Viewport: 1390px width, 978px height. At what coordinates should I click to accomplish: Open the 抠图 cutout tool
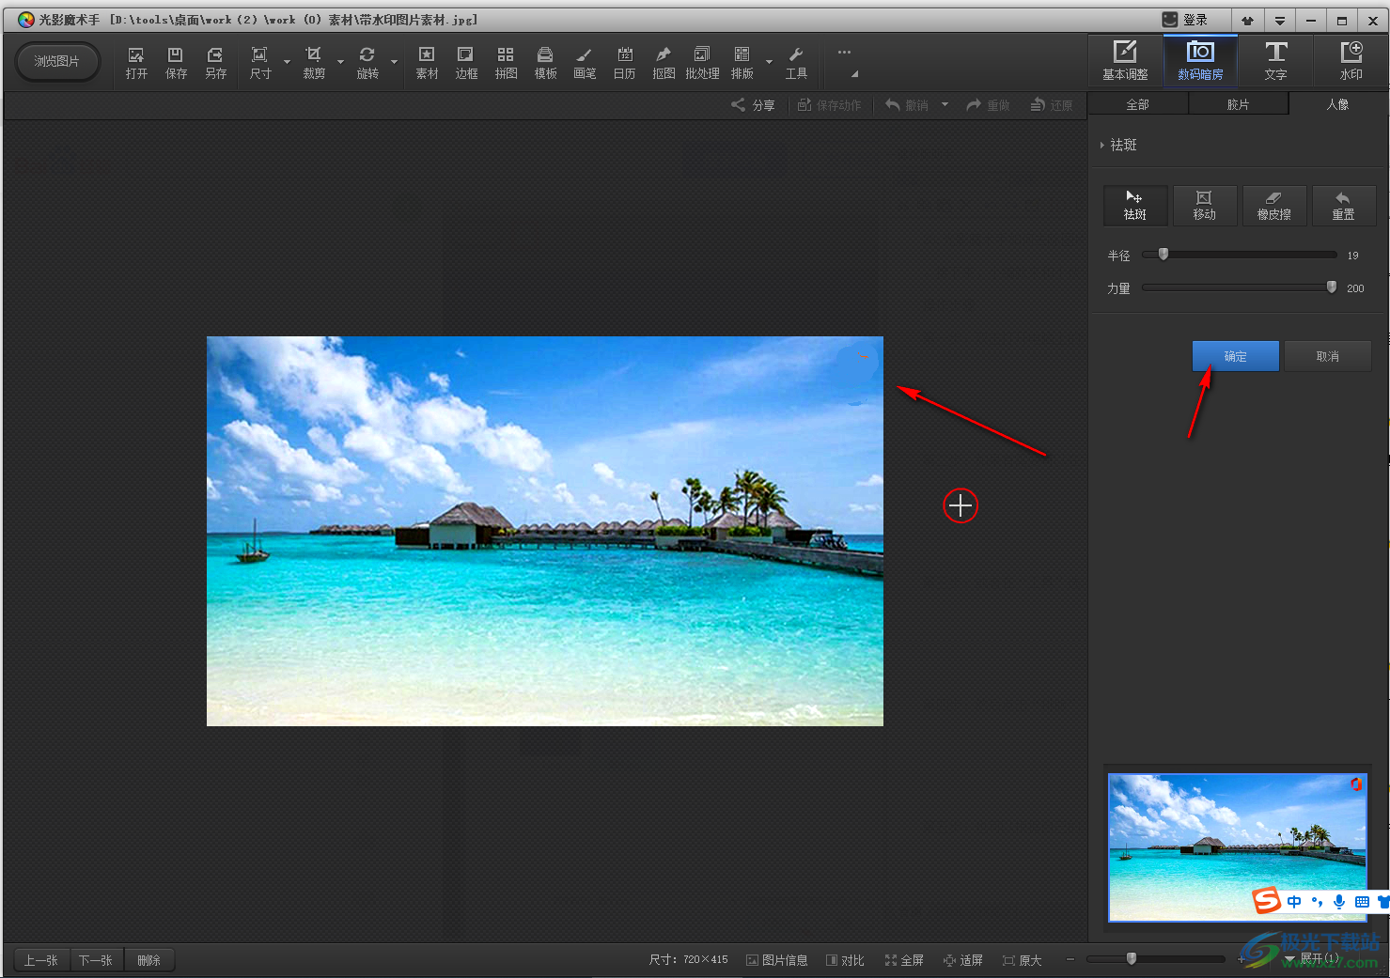coord(664,63)
